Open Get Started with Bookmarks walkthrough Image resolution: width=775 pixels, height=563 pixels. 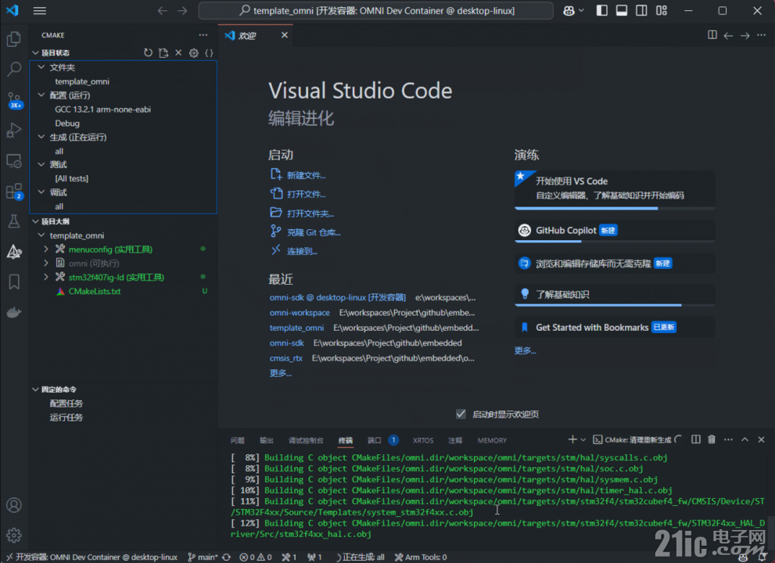click(615, 328)
